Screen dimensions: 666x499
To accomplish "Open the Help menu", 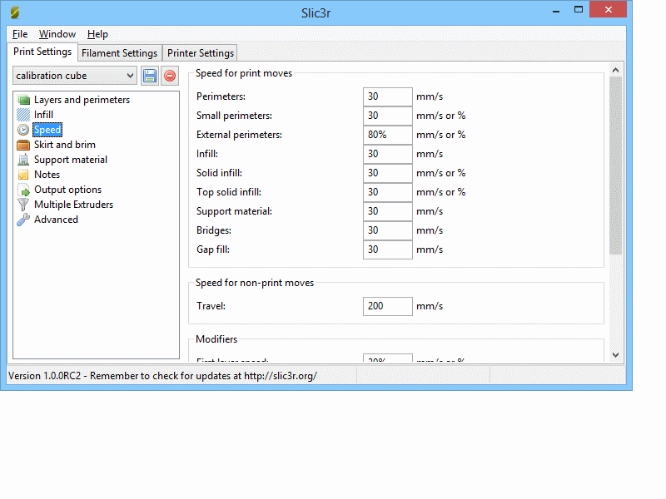I will click(97, 34).
